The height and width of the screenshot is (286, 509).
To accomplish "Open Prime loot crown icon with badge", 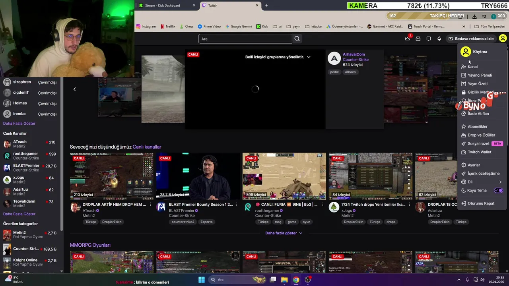I will (x=408, y=39).
